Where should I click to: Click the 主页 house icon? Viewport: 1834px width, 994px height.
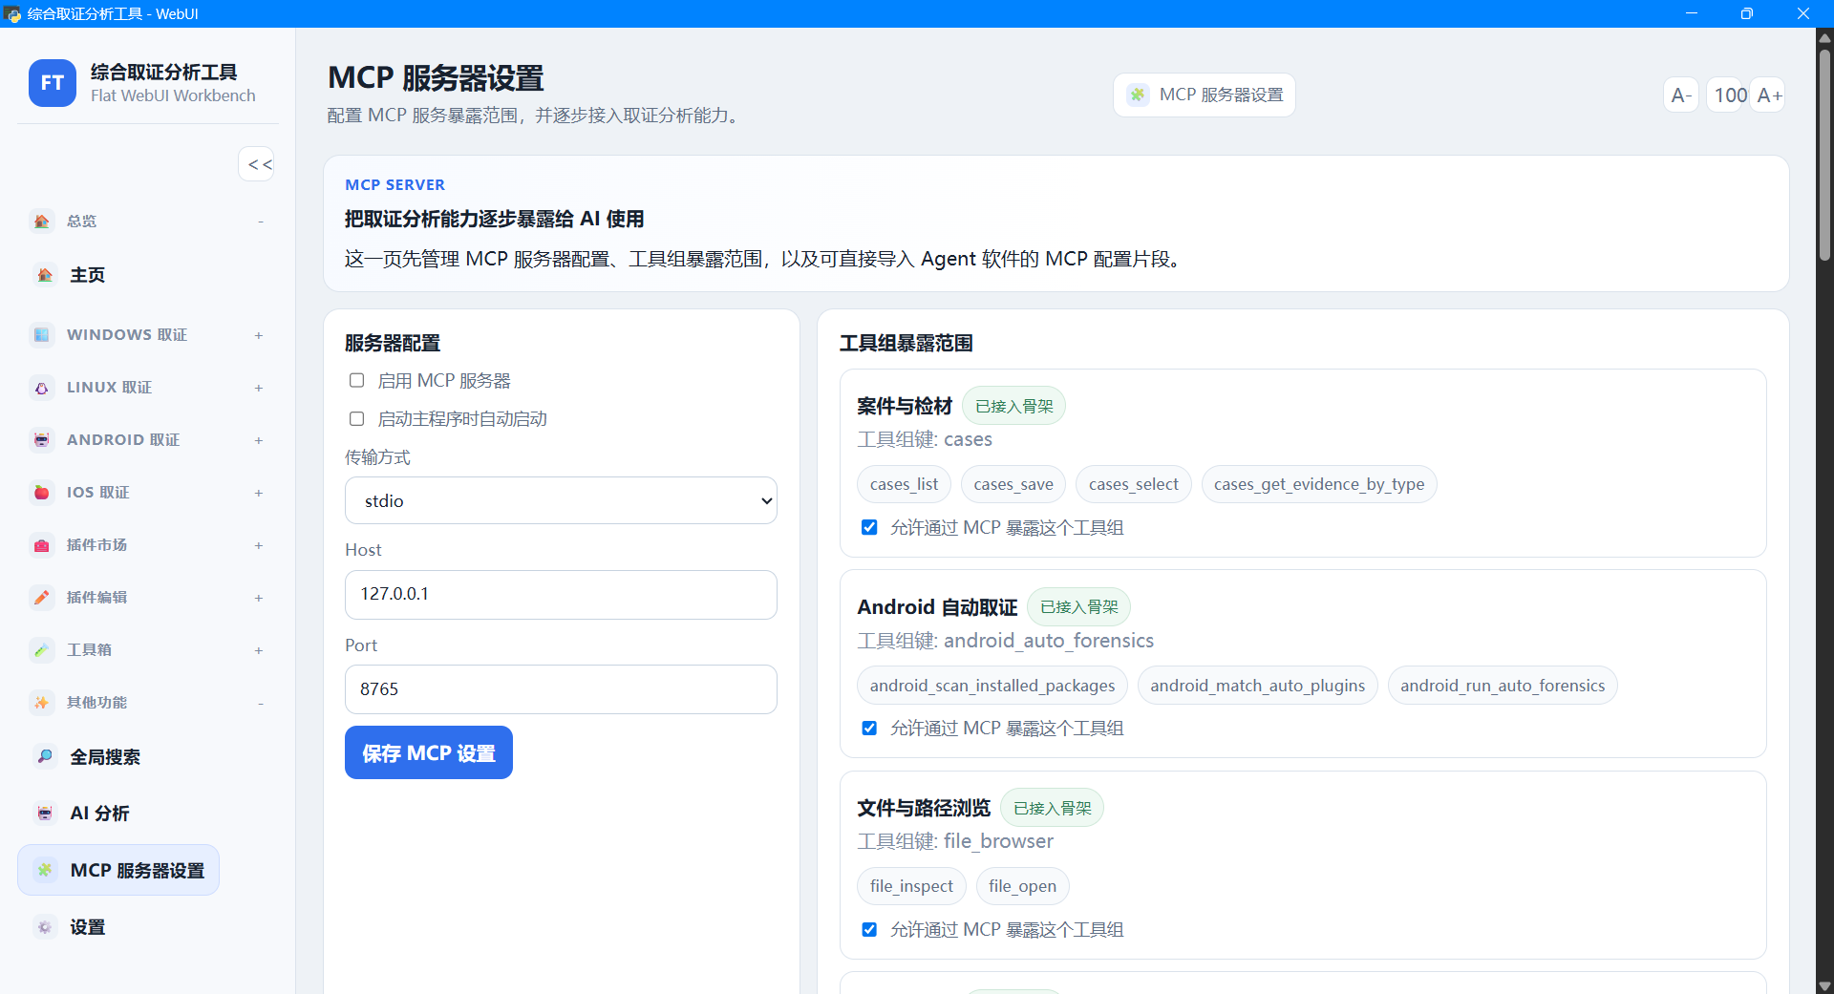[x=45, y=275]
